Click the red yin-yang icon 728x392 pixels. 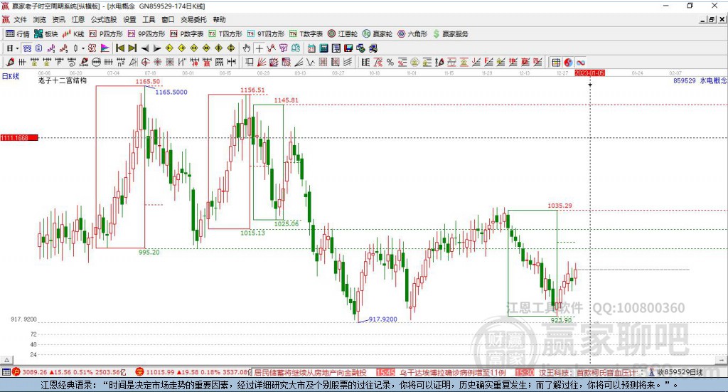coord(568,62)
